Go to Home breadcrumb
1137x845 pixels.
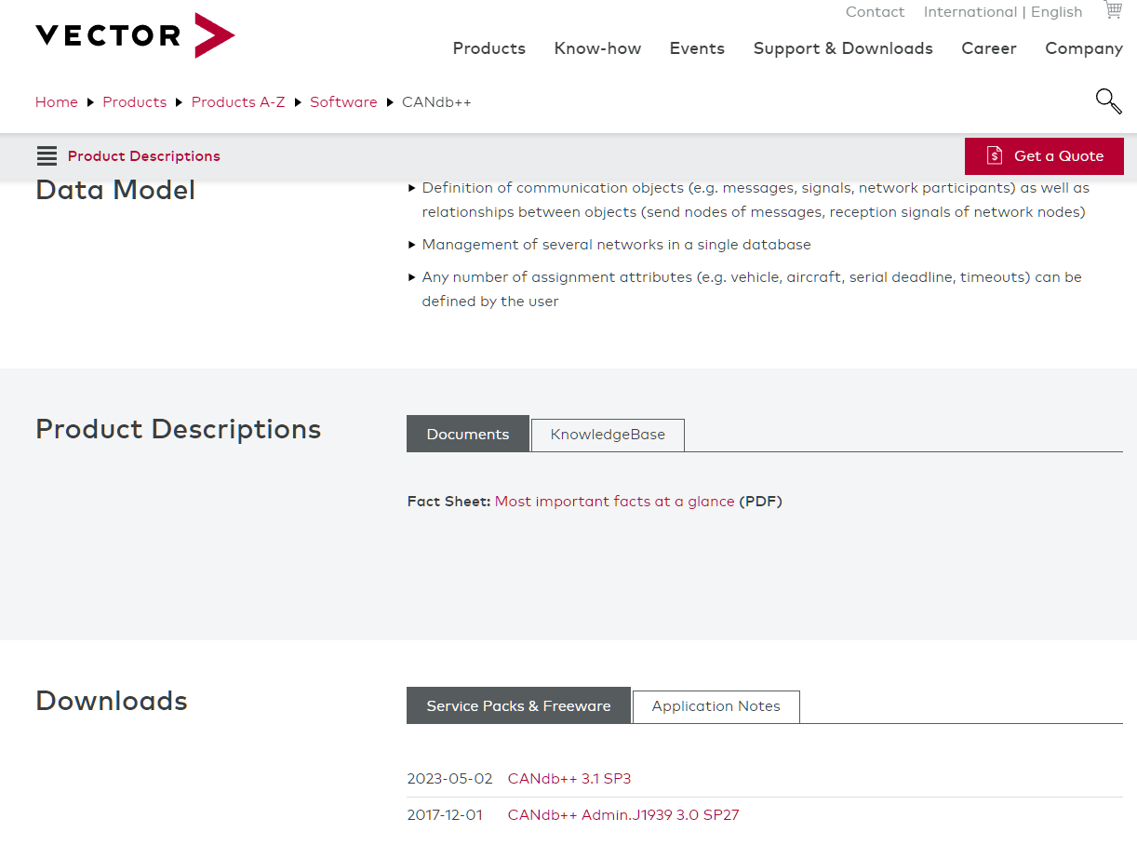pos(57,102)
